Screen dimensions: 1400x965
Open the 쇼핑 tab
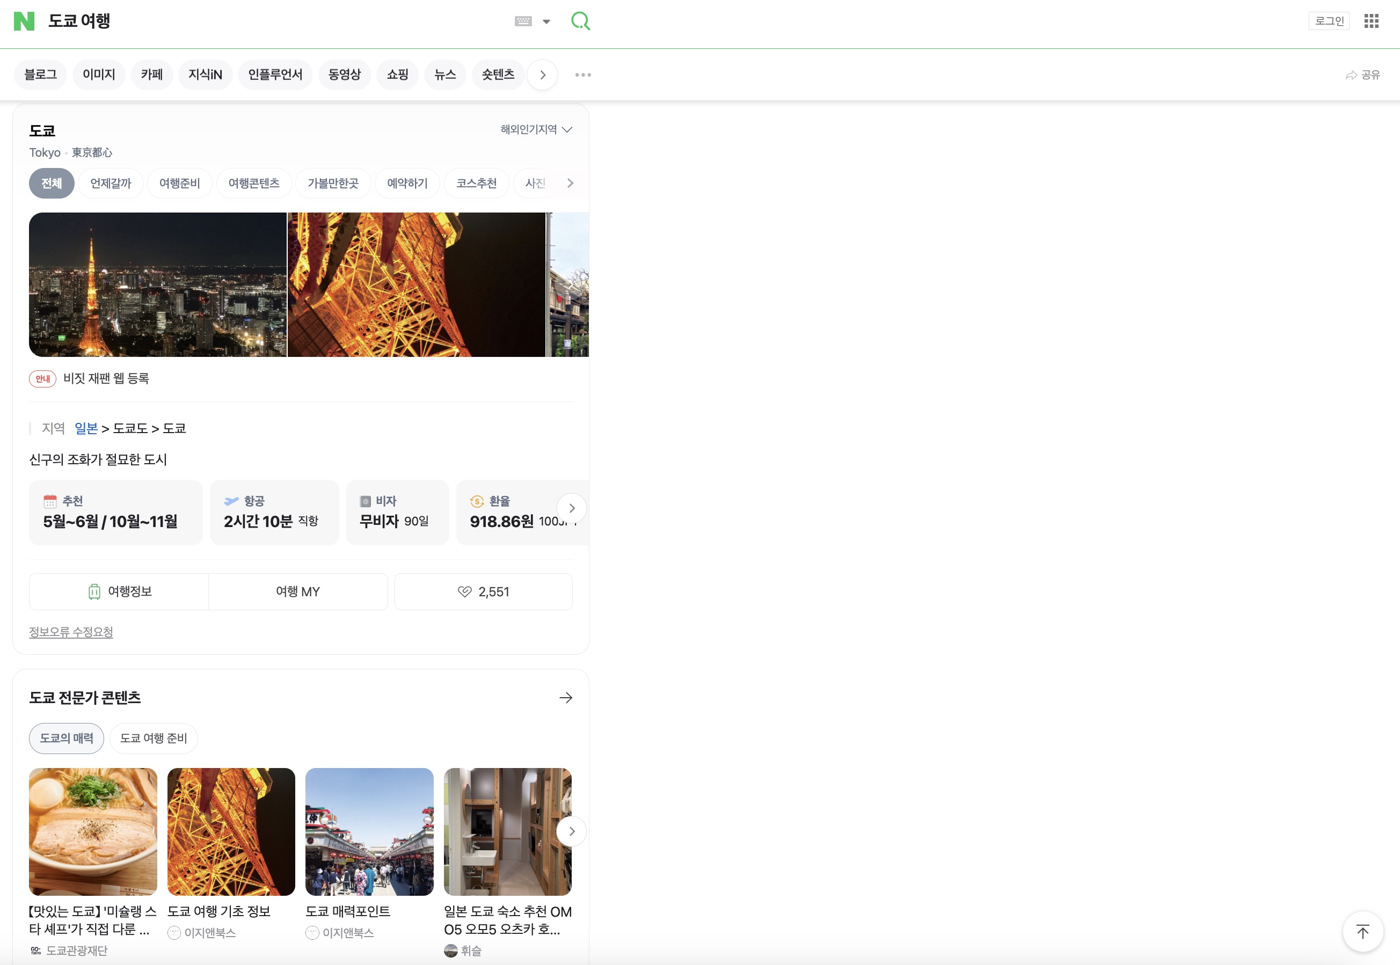[x=397, y=75]
